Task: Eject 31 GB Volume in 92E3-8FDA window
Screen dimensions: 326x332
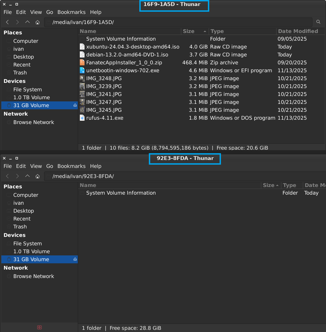Action: 75,259
